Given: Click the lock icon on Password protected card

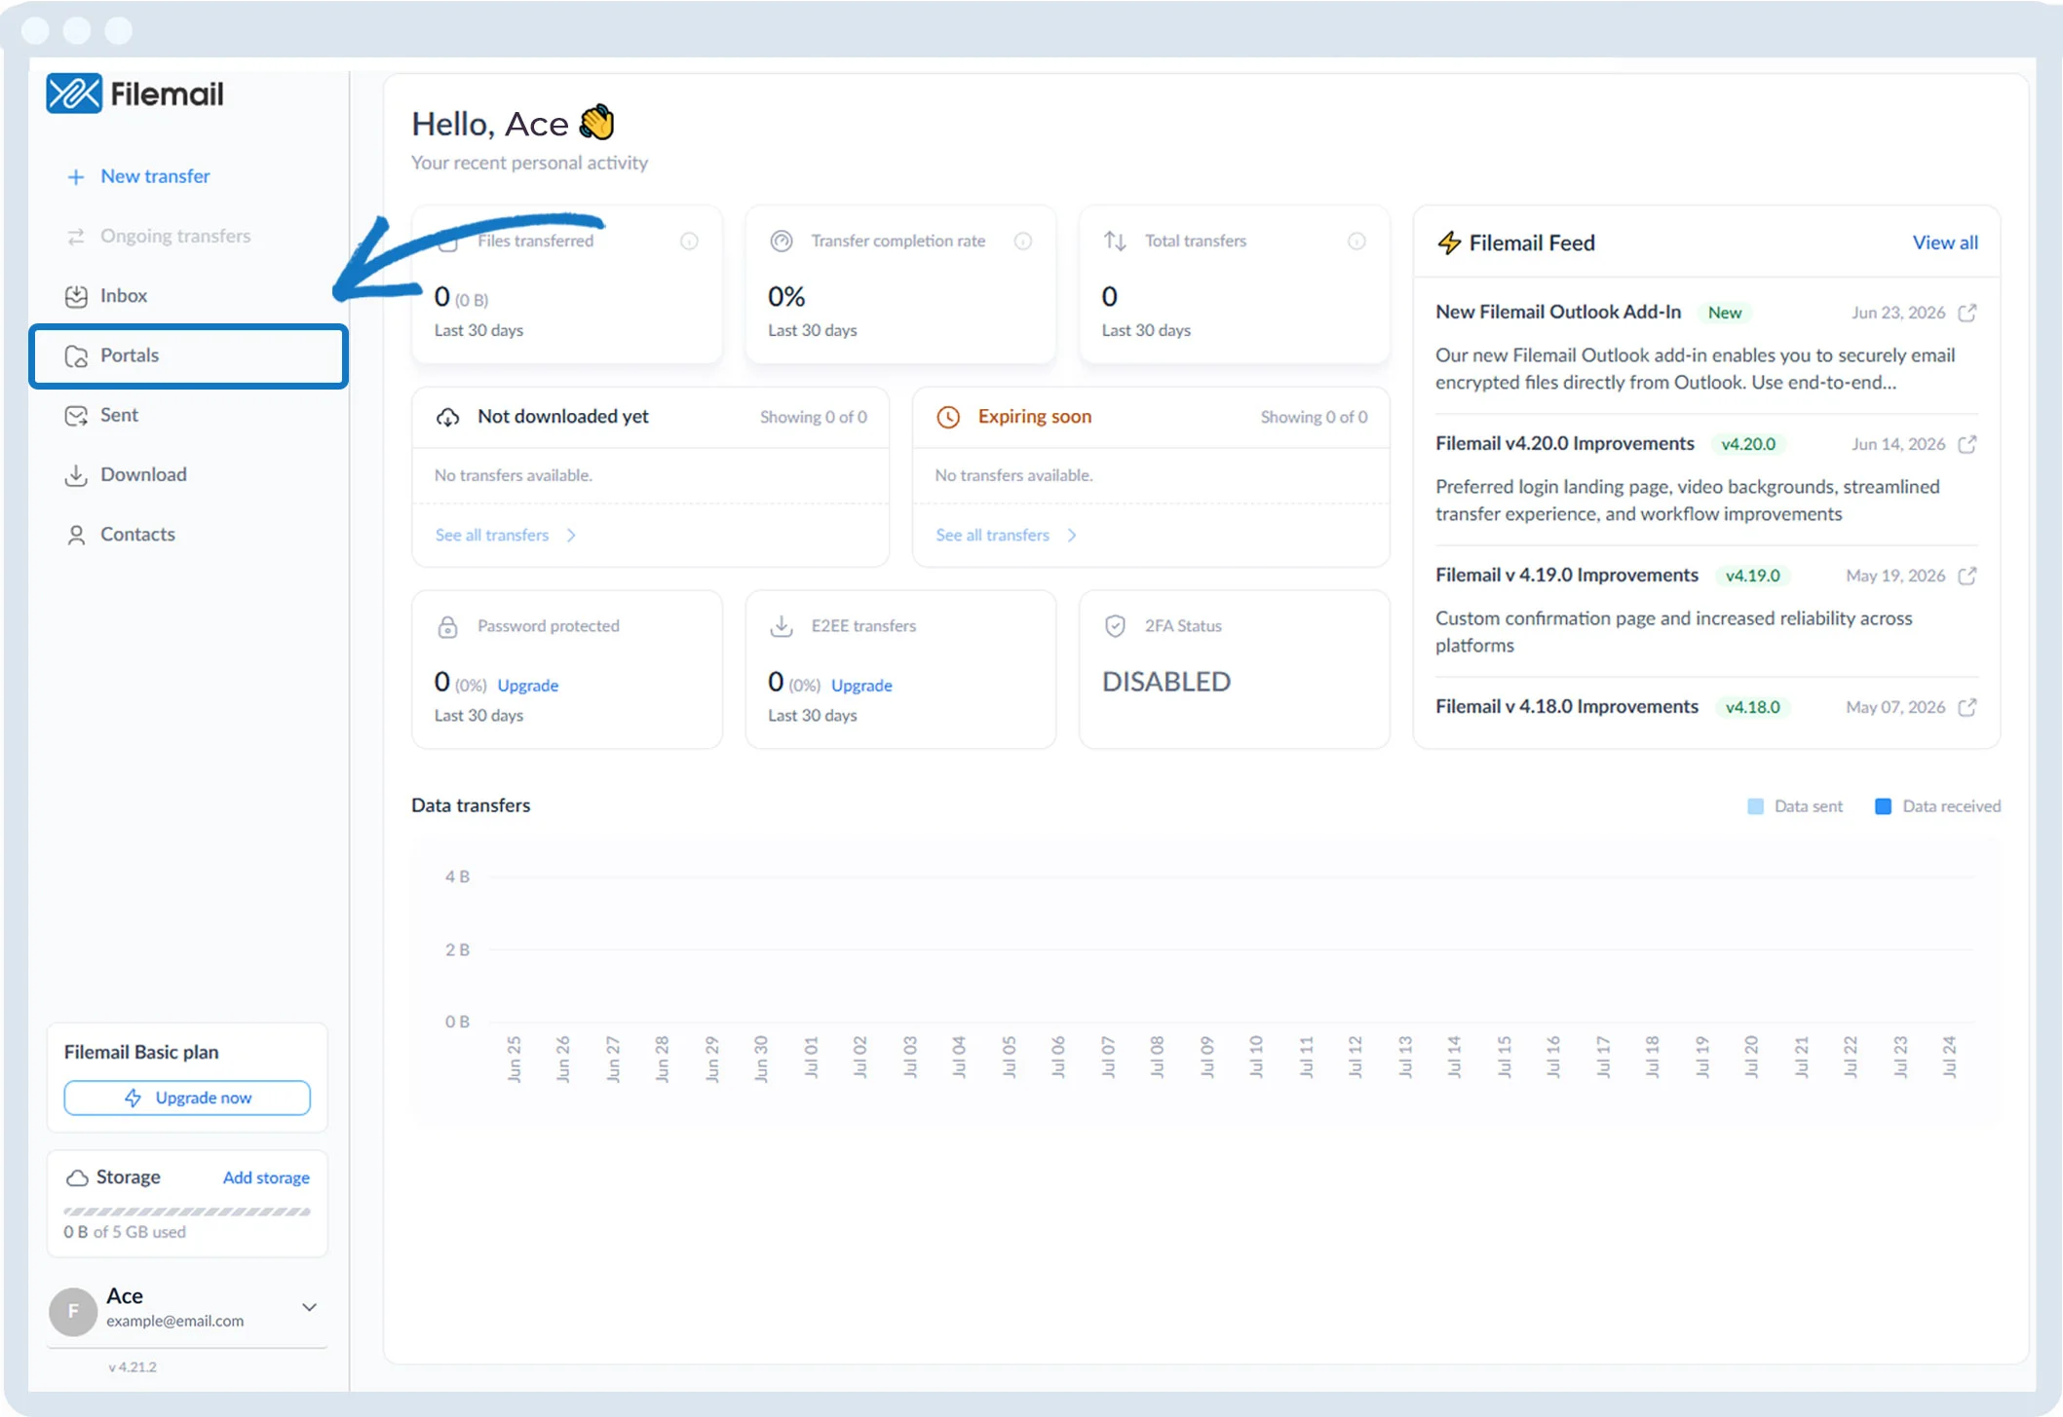Looking at the screenshot, I should [447, 626].
